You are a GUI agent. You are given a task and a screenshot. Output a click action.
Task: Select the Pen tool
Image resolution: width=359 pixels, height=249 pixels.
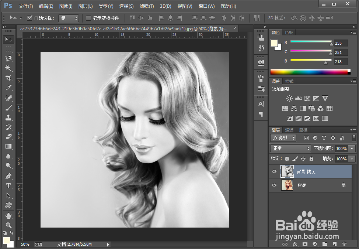coord(8,176)
